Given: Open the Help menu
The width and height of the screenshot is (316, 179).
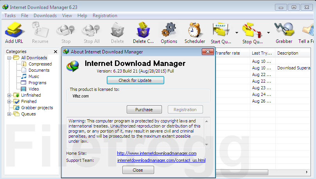Looking at the screenshot, I should [x=82, y=16].
